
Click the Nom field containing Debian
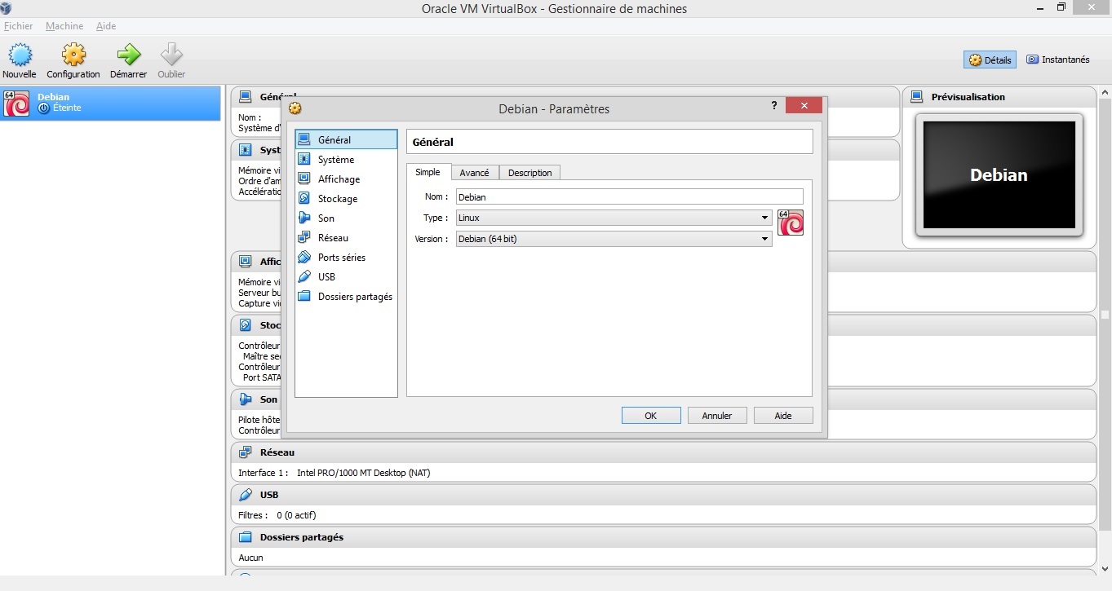[629, 196]
